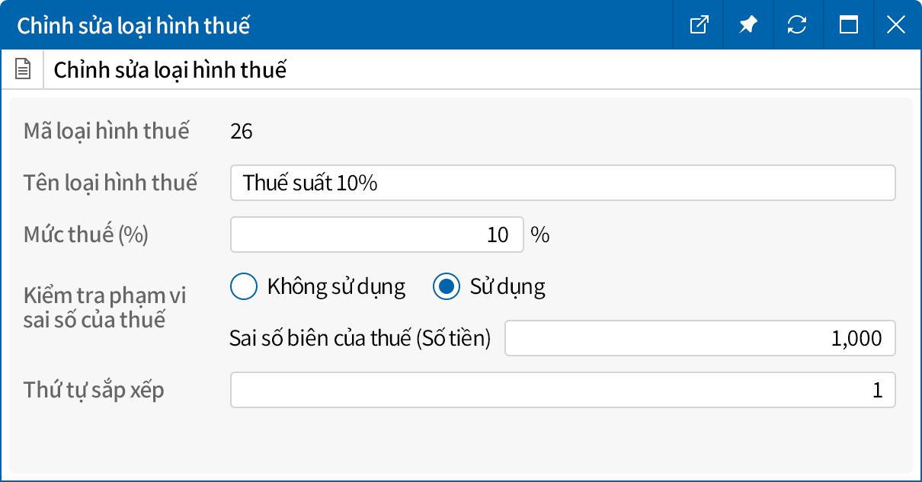Screen dimensions: 922x482
Task: Select the "Không sử dụng" radio button
Action: click(x=243, y=286)
